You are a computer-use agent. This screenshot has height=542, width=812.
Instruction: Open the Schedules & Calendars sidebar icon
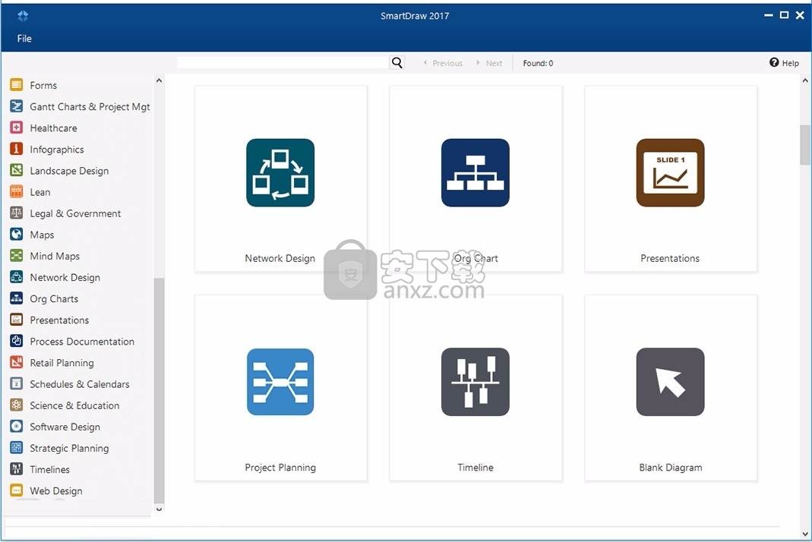tap(17, 383)
